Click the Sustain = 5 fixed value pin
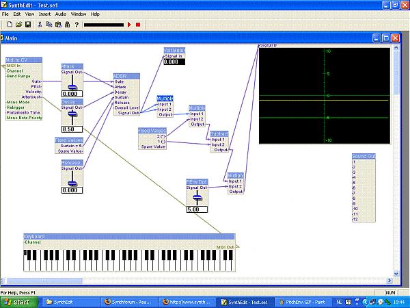This screenshot has height=308, width=410. pyautogui.click(x=71, y=146)
